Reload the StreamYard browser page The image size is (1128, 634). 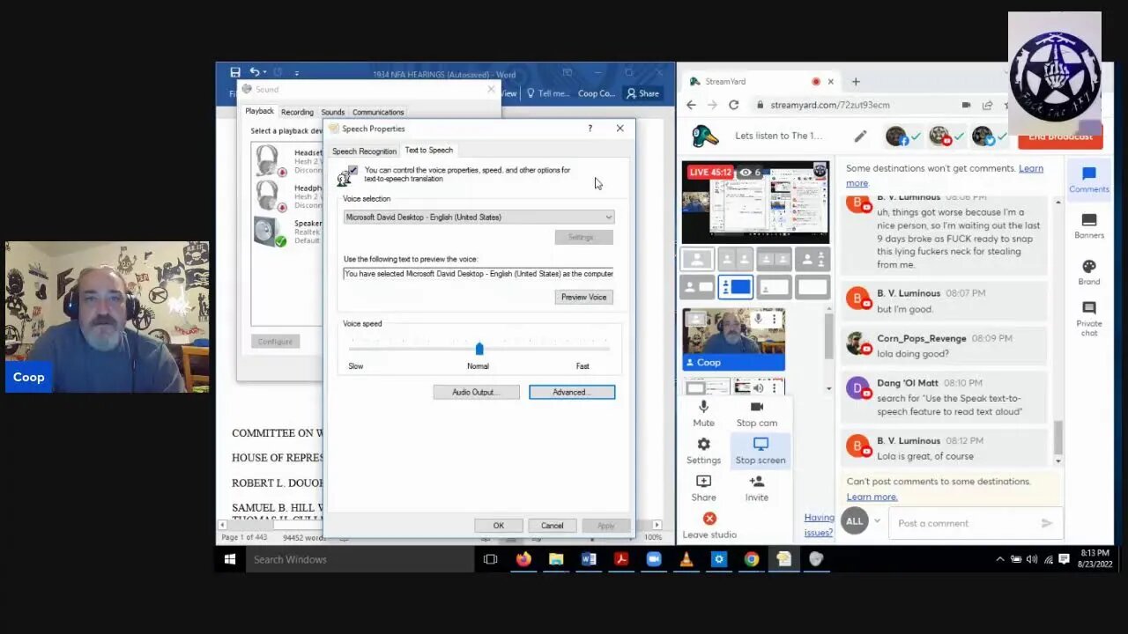(733, 105)
